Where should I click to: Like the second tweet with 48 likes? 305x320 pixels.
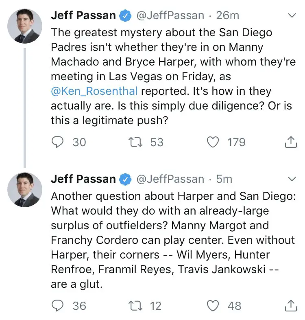[x=213, y=306]
